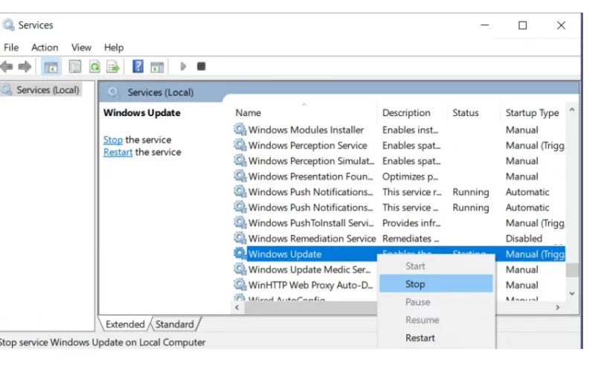Click the Stop the service link
The width and height of the screenshot is (595, 372).
(113, 140)
